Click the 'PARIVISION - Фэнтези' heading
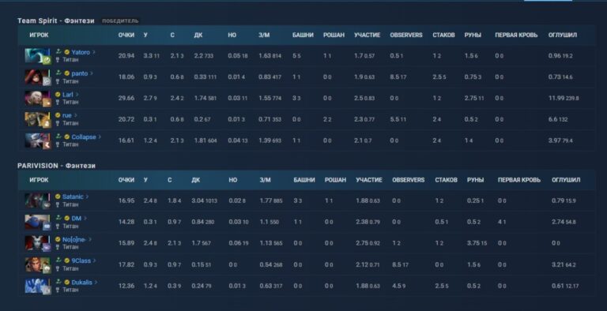Screen dimensions: 607x311 57,166
